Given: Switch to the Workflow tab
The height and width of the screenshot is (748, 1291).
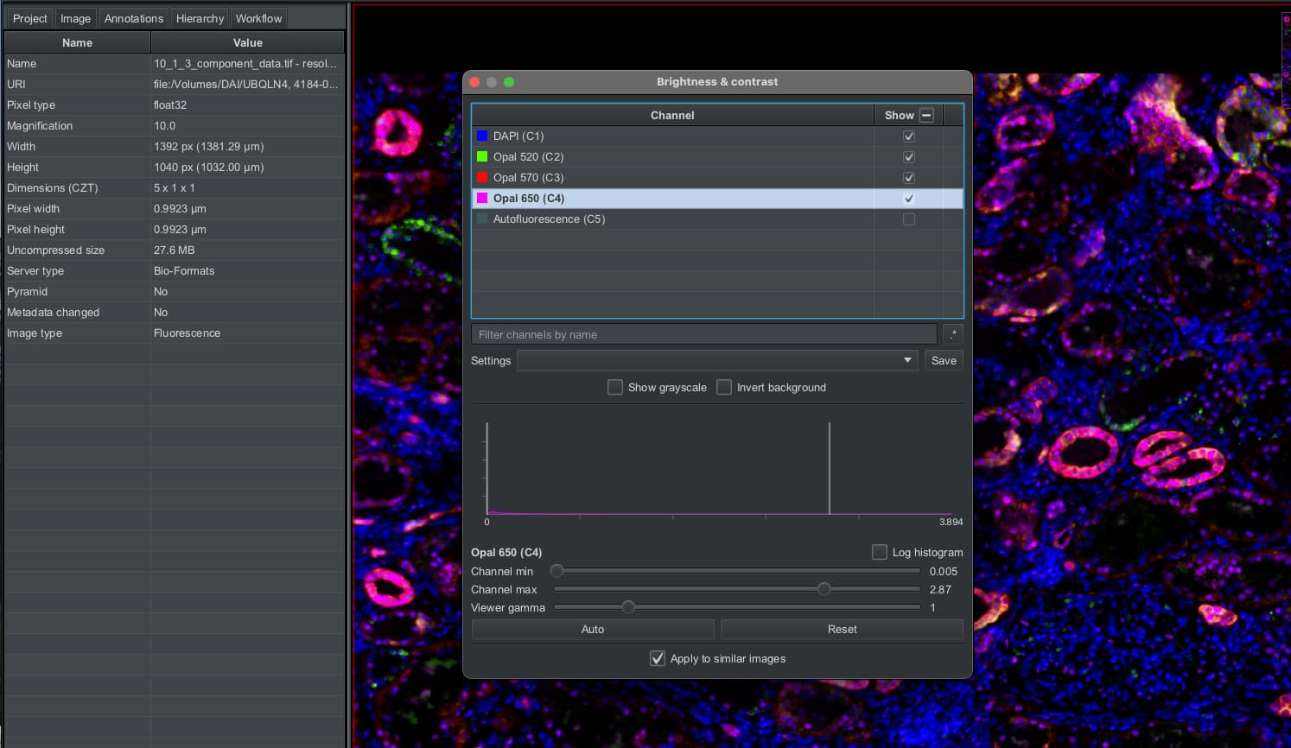Looking at the screenshot, I should pyautogui.click(x=258, y=17).
